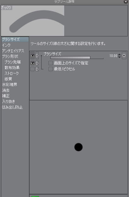
Task: Expand arrow beside ブラシサイズ row
Action: point(37,56)
